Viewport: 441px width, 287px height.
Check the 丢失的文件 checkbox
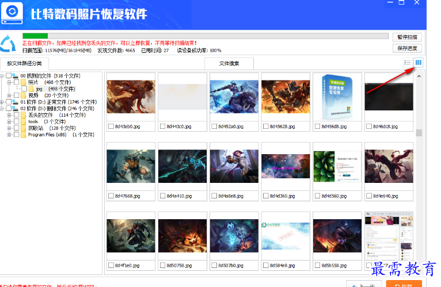pyautogui.click(x=17, y=115)
